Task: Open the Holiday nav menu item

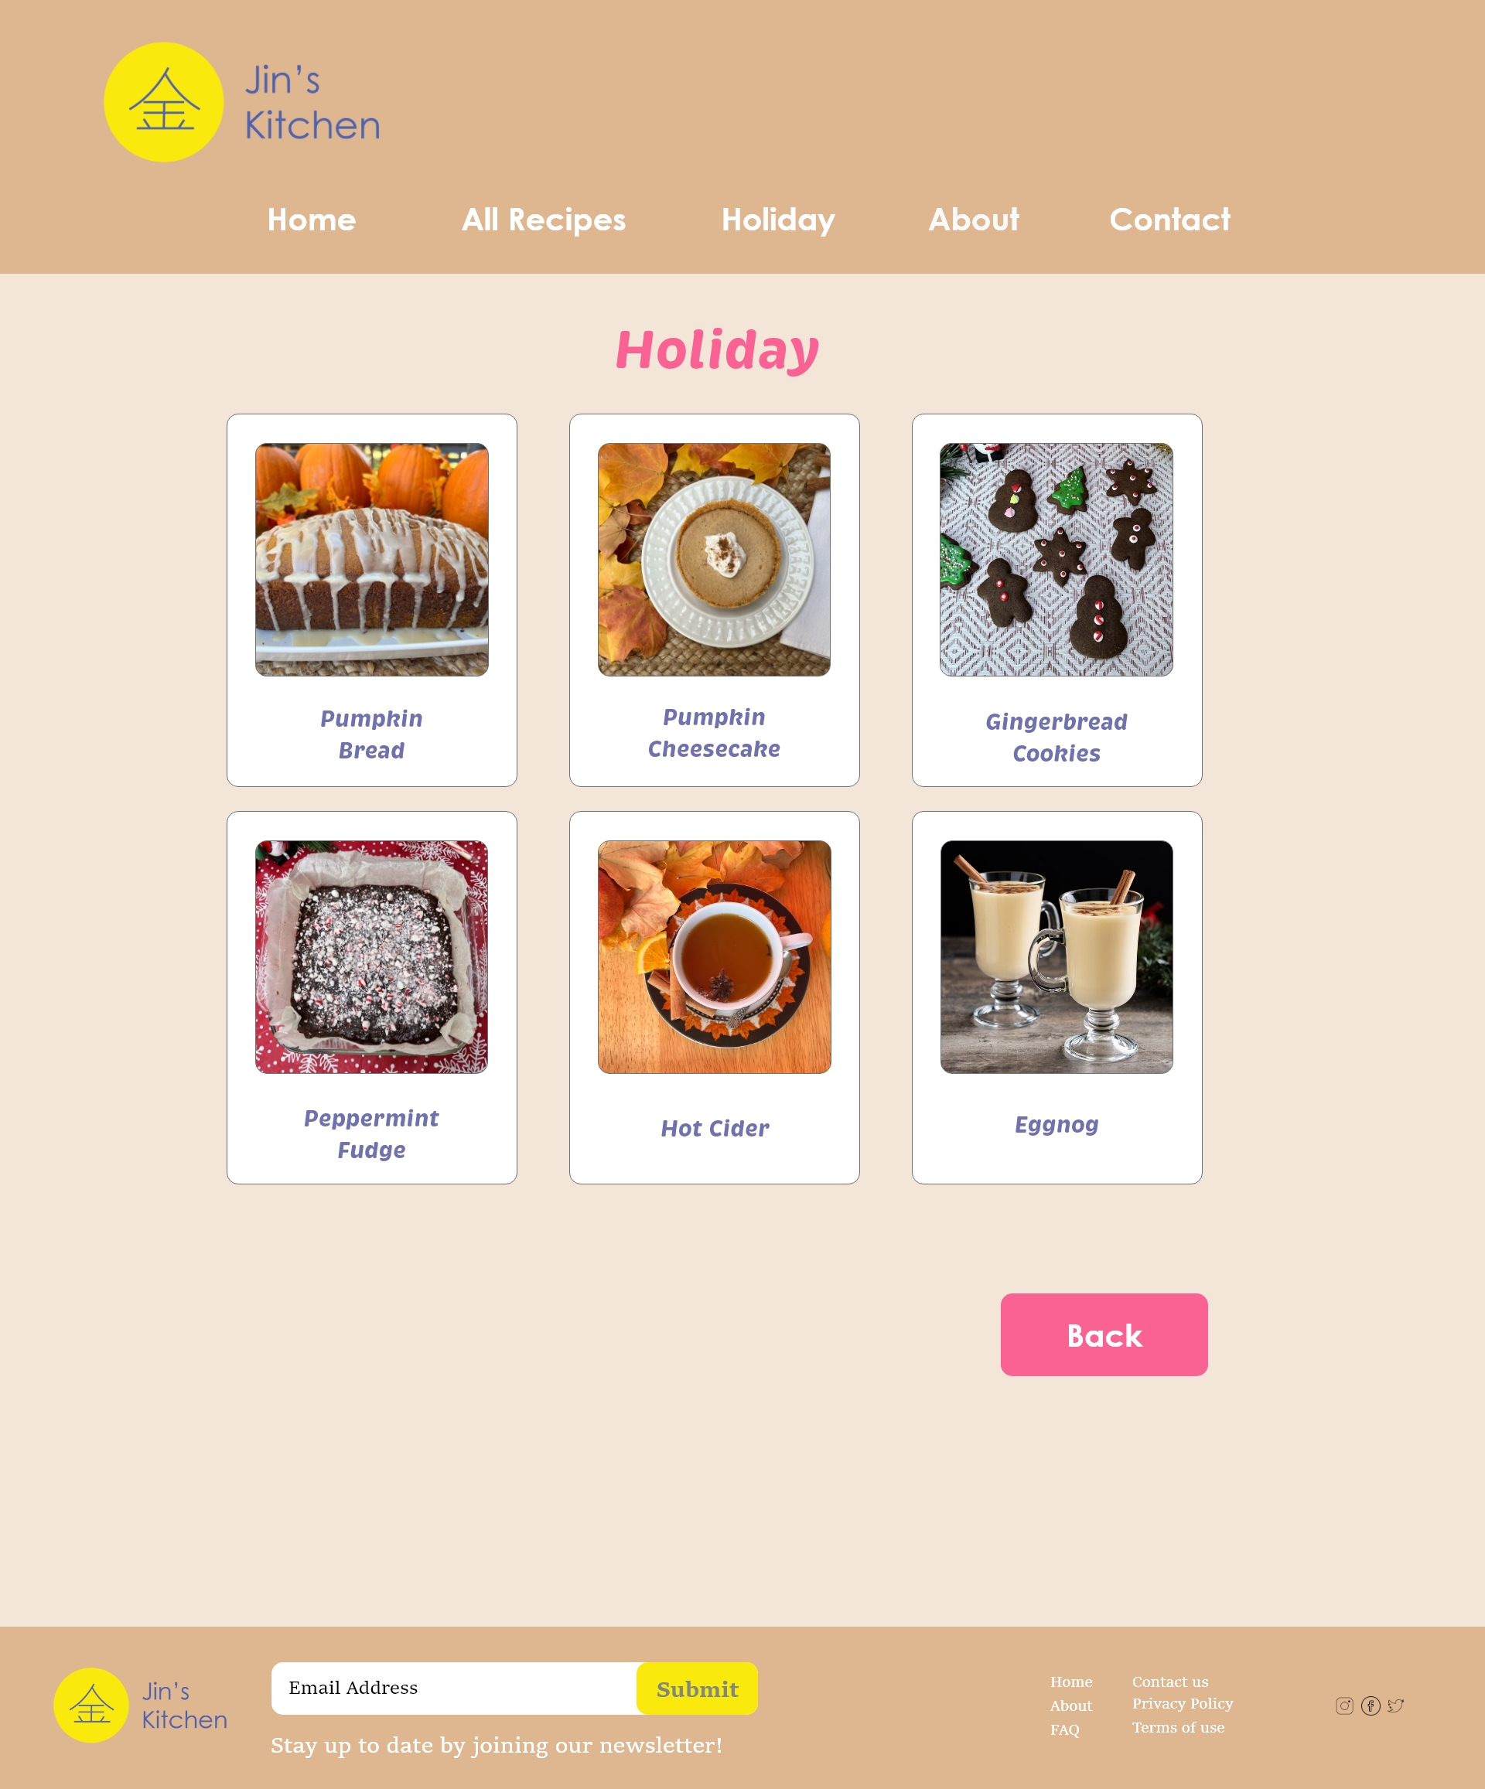Action: pos(778,220)
